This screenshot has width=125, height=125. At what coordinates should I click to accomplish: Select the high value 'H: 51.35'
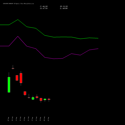coord(64,6)
